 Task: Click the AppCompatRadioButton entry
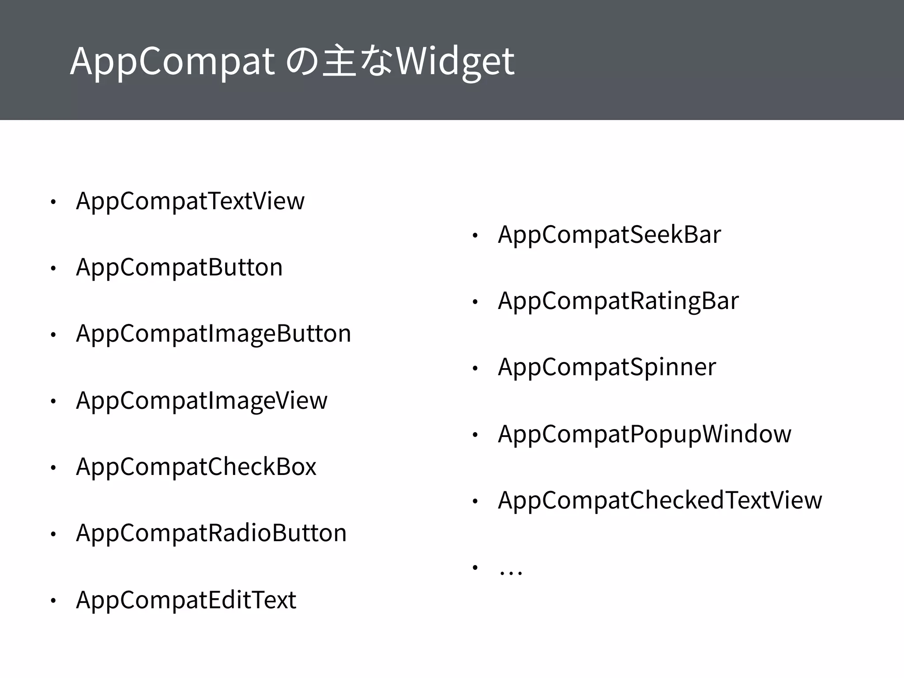click(211, 533)
